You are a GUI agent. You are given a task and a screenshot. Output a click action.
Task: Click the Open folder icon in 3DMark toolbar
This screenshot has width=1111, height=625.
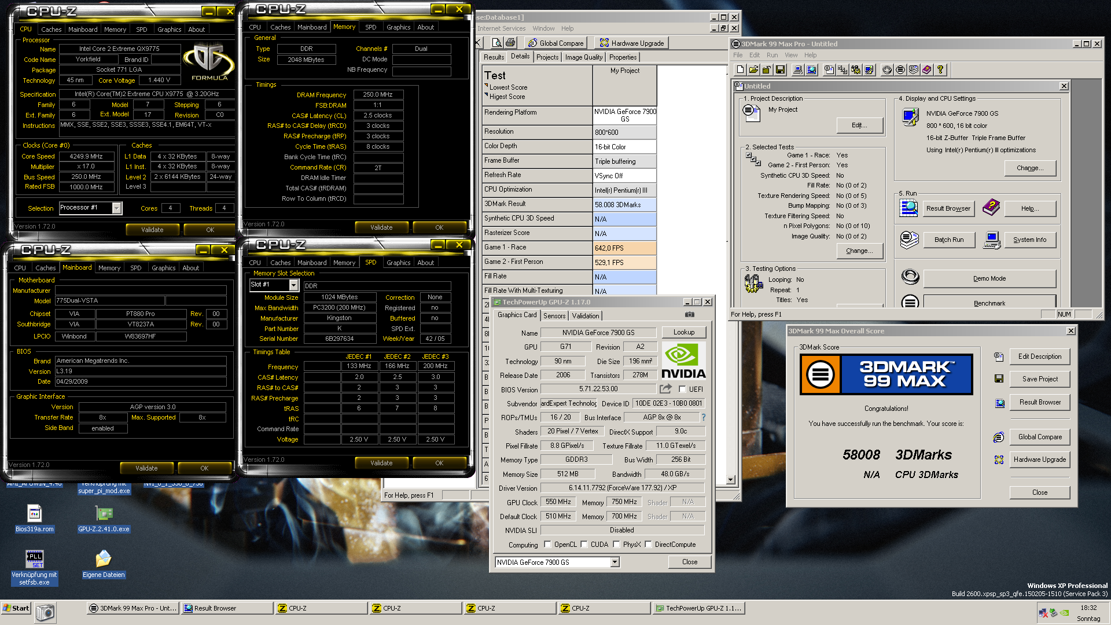[x=753, y=70]
